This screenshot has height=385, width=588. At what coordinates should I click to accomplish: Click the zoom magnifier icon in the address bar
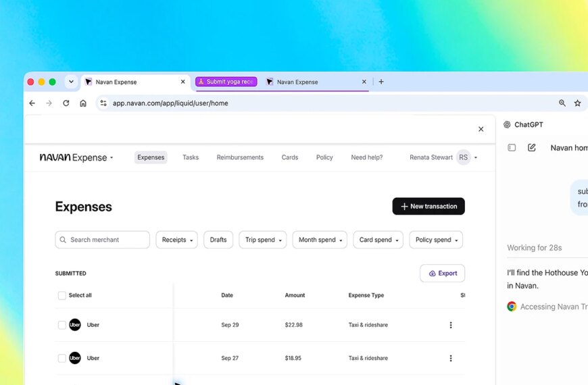[562, 103]
